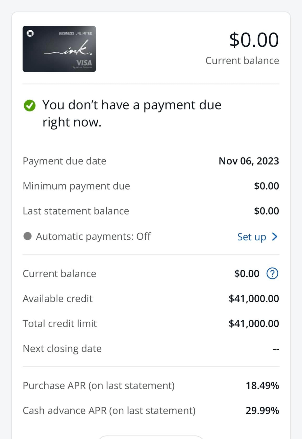The height and width of the screenshot is (439, 302).
Task: Click the Total credit limit label
Action: pos(60,324)
